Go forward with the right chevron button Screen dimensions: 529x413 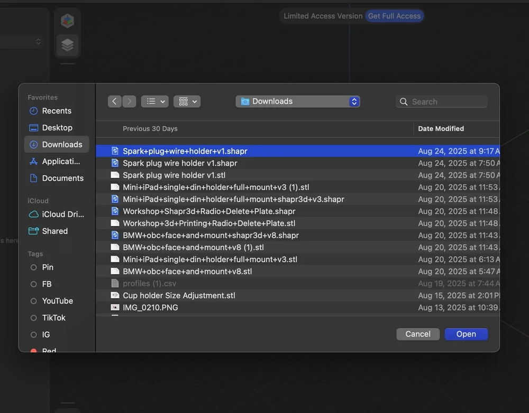129,101
